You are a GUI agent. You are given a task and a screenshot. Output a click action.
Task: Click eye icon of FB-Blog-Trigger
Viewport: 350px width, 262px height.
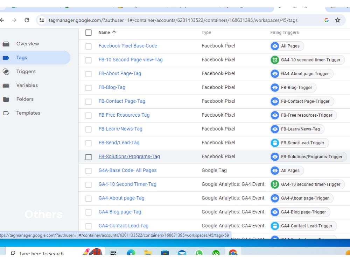point(275,88)
